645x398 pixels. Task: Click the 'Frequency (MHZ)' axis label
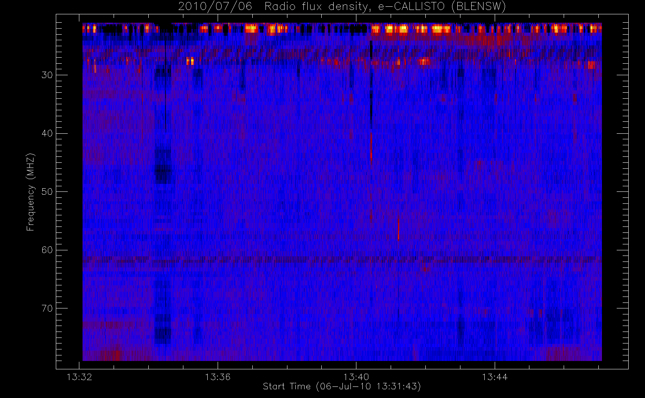[31, 192]
